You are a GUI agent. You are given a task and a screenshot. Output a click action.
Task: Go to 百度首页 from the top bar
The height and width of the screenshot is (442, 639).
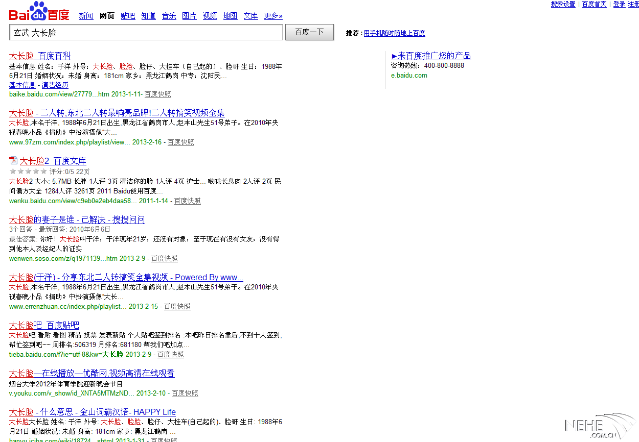click(594, 4)
